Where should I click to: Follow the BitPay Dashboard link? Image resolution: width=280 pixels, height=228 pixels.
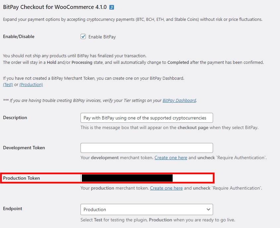(179, 100)
